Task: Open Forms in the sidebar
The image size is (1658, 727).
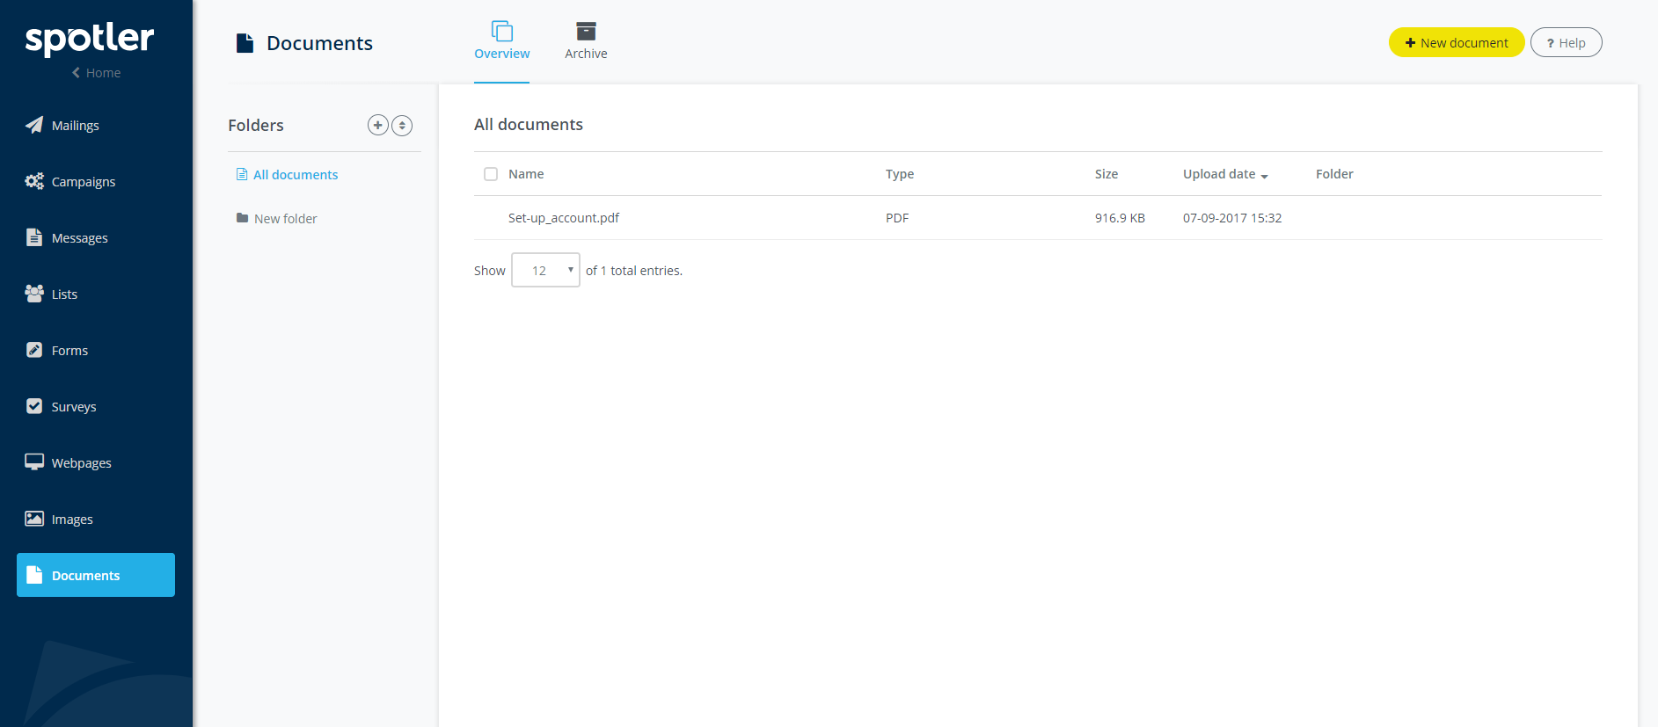Action: pyautogui.click(x=69, y=351)
